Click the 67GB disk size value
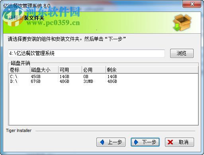204x155 pixels. (36, 81)
